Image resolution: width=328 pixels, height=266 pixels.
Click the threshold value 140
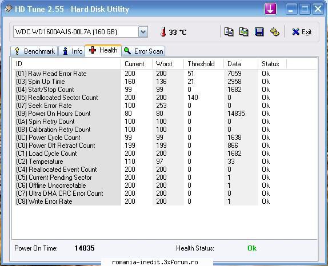pos(193,98)
